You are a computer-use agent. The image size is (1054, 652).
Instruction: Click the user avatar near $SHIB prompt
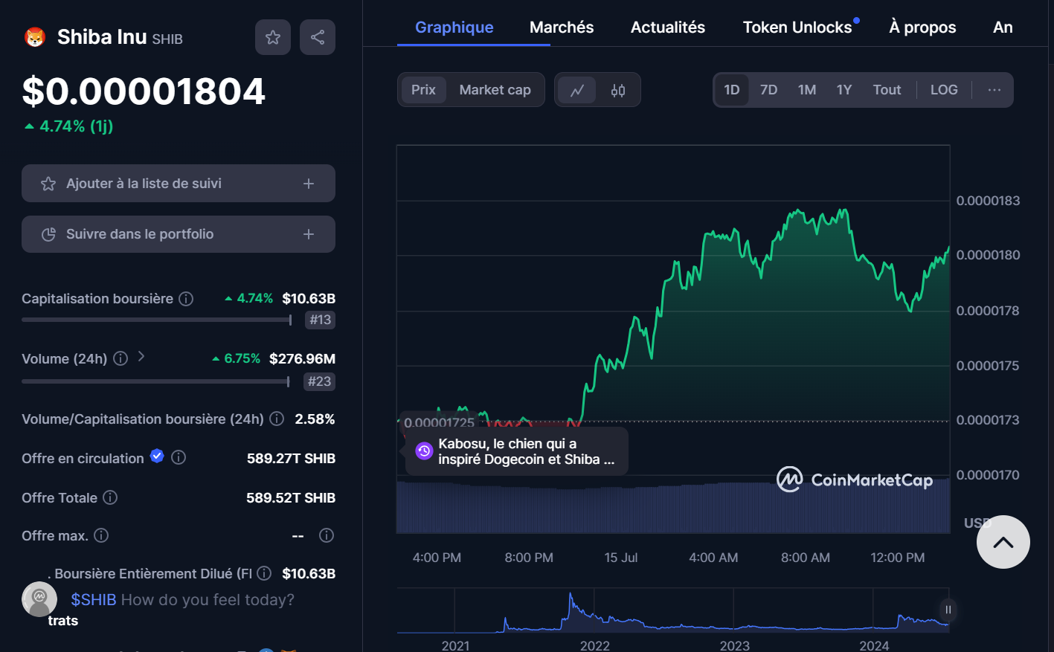[39, 598]
